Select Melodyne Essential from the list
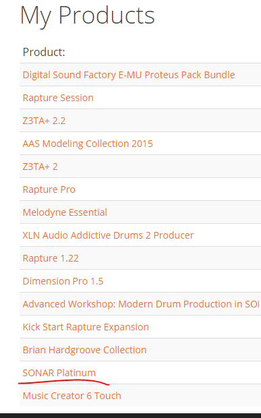 point(65,212)
